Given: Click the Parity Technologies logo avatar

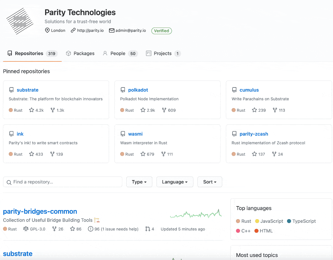Looking at the screenshot, I should coord(20,21).
